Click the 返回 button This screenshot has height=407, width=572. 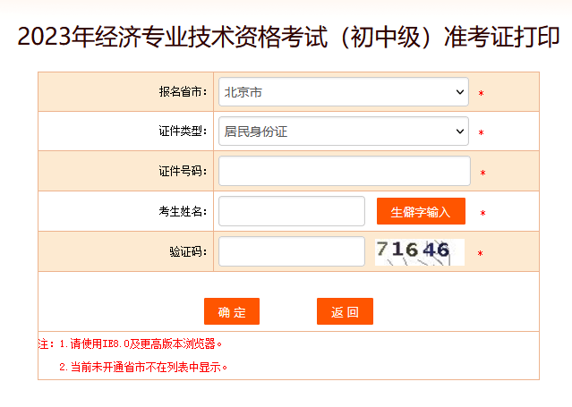coord(345,311)
